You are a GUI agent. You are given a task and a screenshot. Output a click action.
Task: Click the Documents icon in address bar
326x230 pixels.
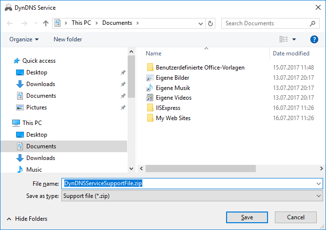[x=58, y=23]
